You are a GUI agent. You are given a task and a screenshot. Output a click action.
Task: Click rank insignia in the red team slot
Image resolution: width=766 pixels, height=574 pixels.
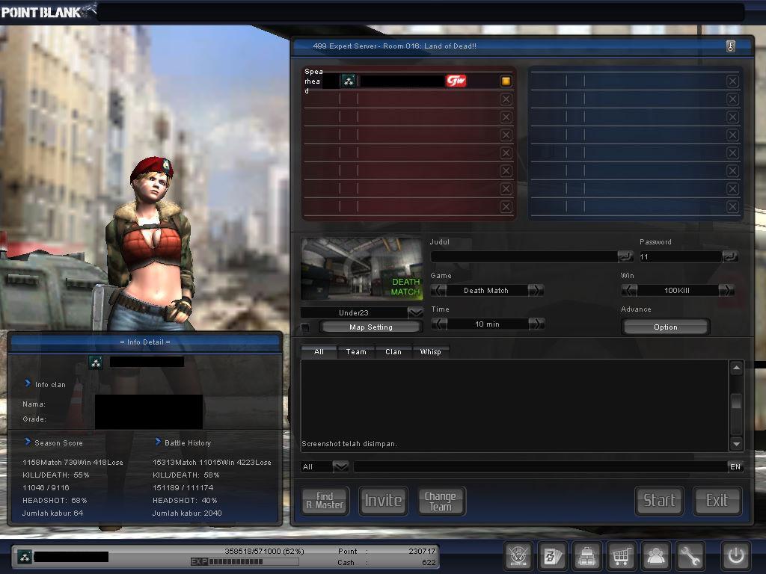click(x=349, y=81)
